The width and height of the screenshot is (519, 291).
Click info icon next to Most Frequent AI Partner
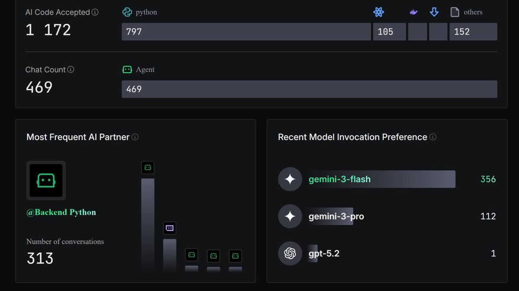tap(135, 137)
